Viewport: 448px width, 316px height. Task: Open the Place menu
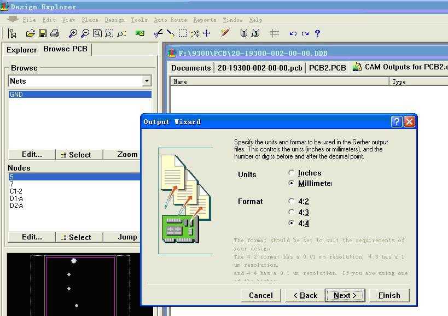(90, 20)
